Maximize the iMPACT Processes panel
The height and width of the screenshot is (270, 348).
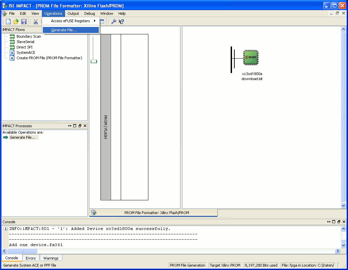[75, 126]
